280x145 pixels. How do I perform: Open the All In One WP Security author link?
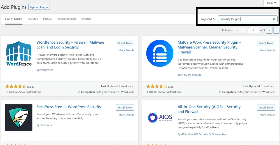click(205, 134)
